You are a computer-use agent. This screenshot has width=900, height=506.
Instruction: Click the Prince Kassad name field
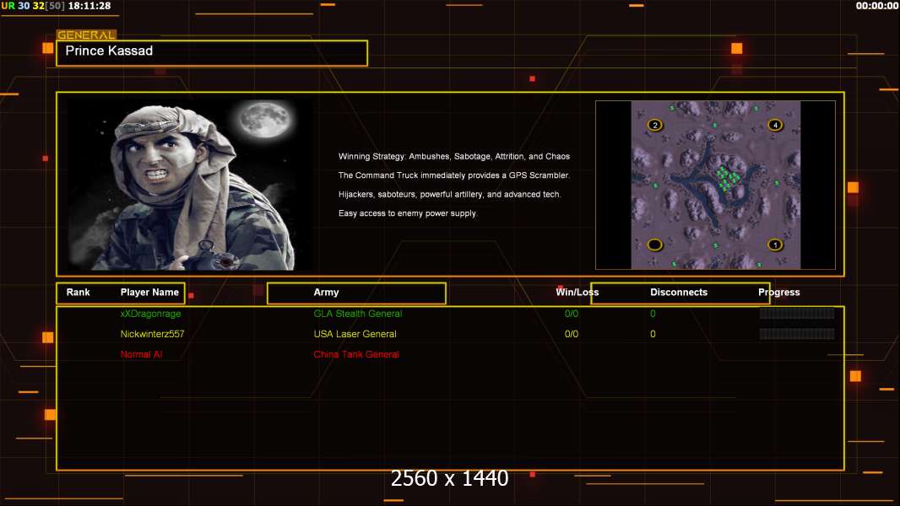[x=212, y=52]
